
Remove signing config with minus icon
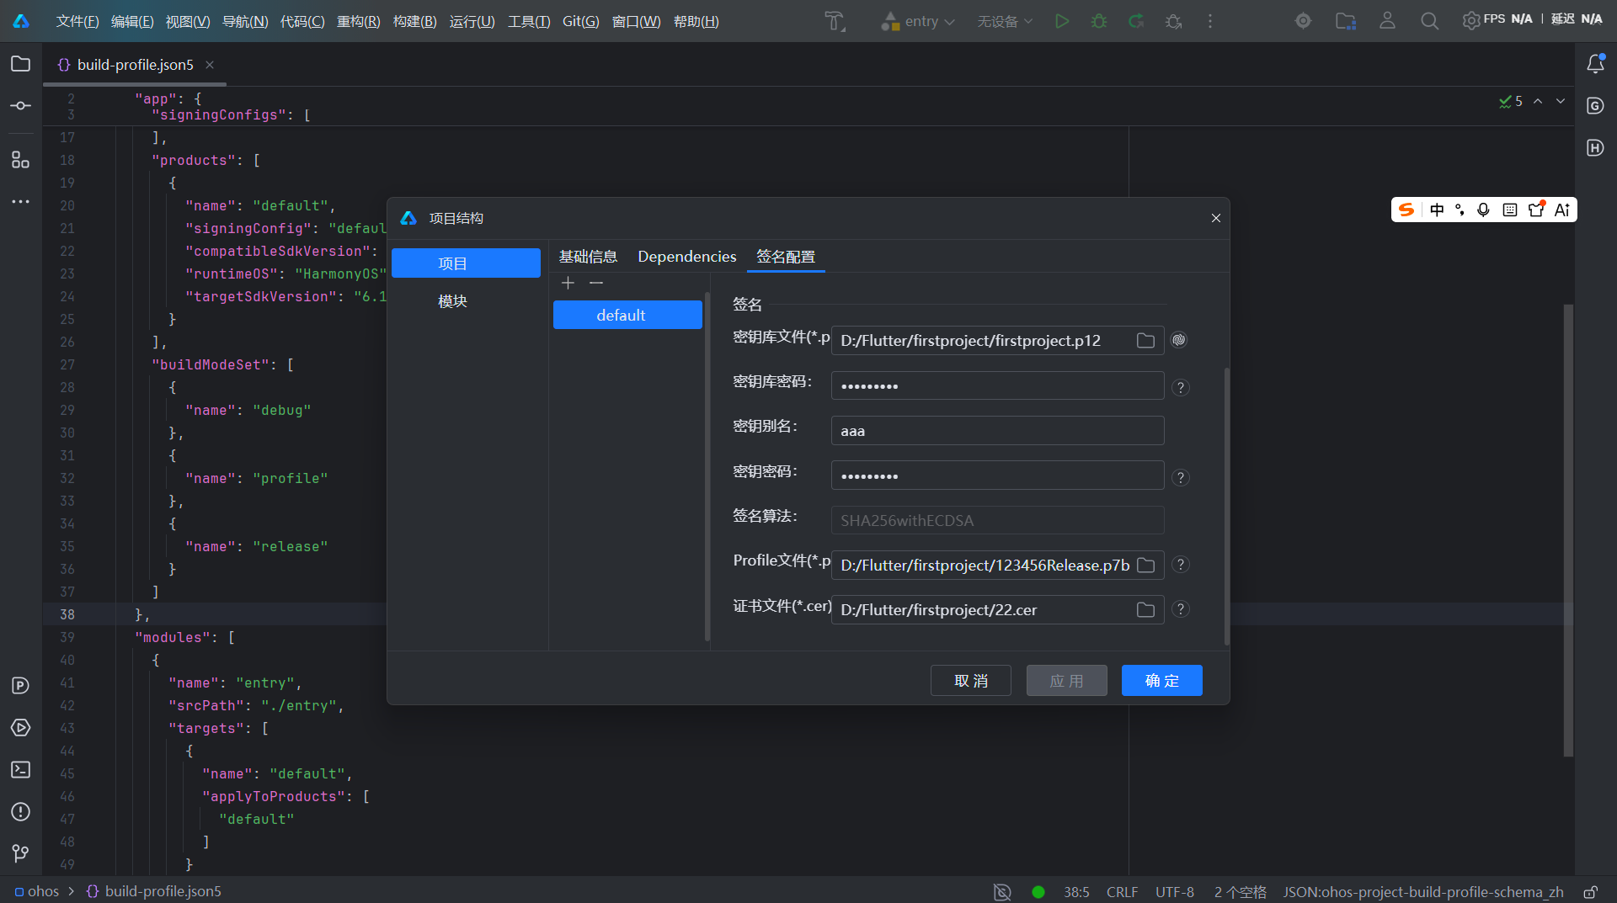[596, 283]
